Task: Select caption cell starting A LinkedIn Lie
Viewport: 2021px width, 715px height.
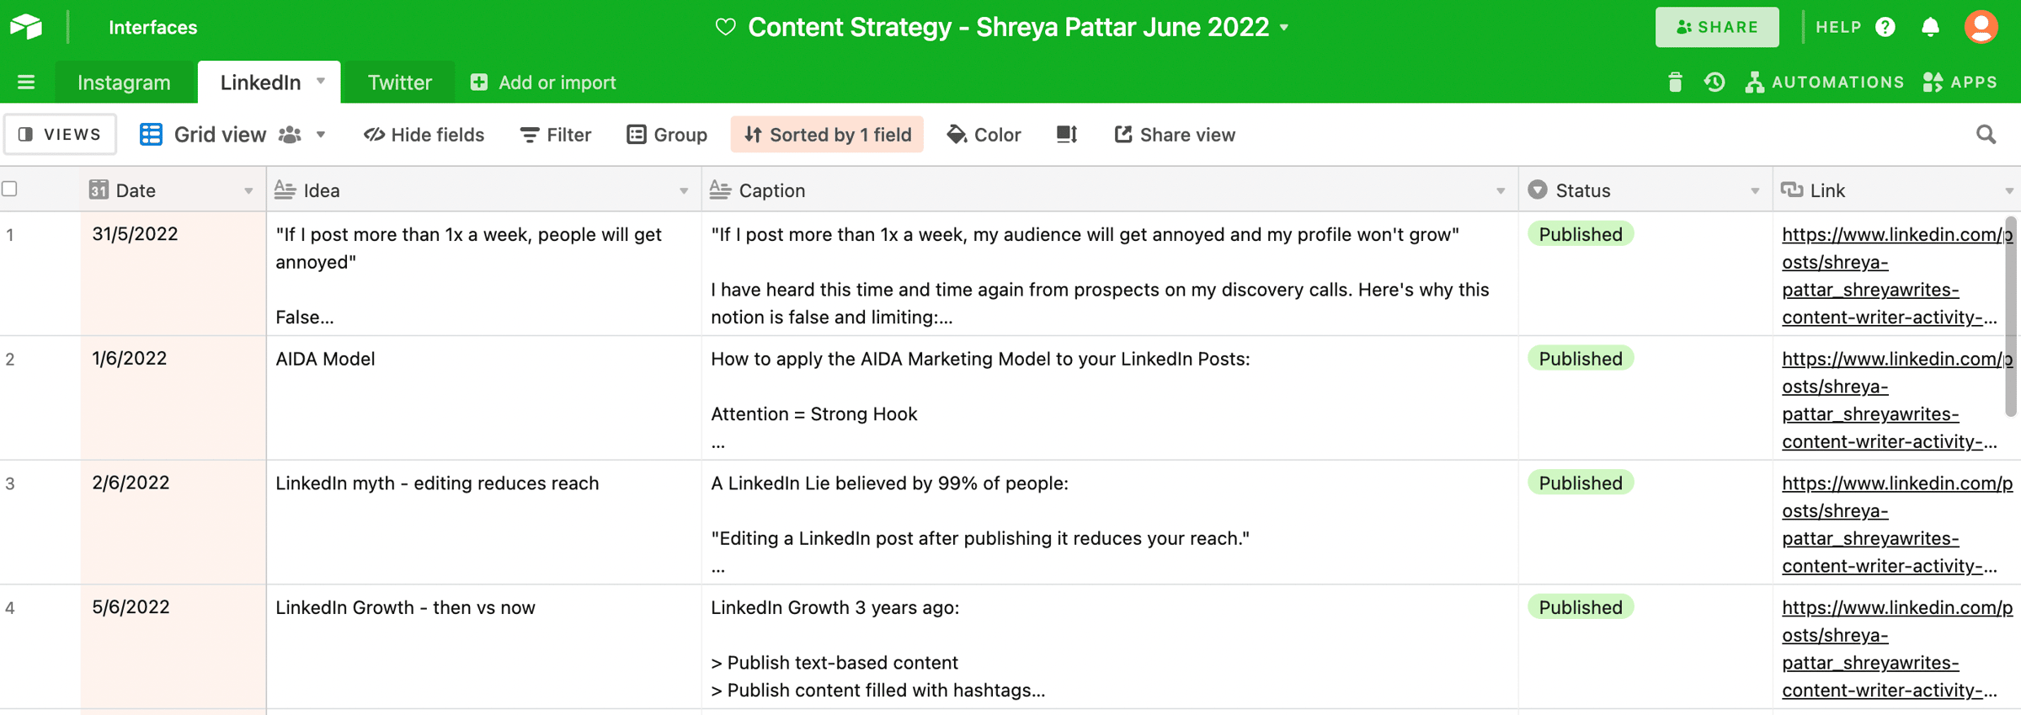Action: 1110,523
